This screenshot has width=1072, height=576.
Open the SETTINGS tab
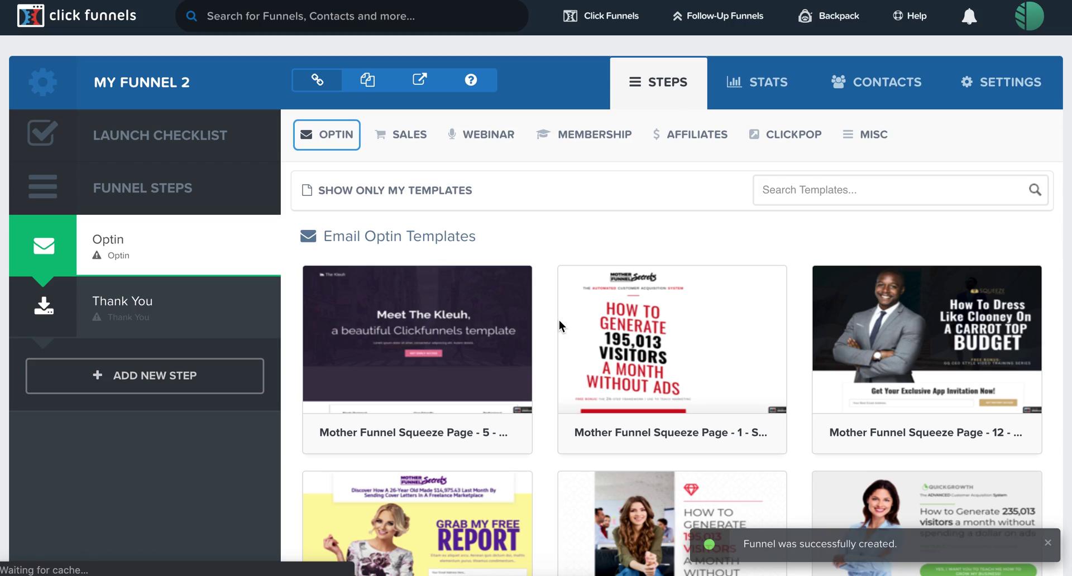1001,82
